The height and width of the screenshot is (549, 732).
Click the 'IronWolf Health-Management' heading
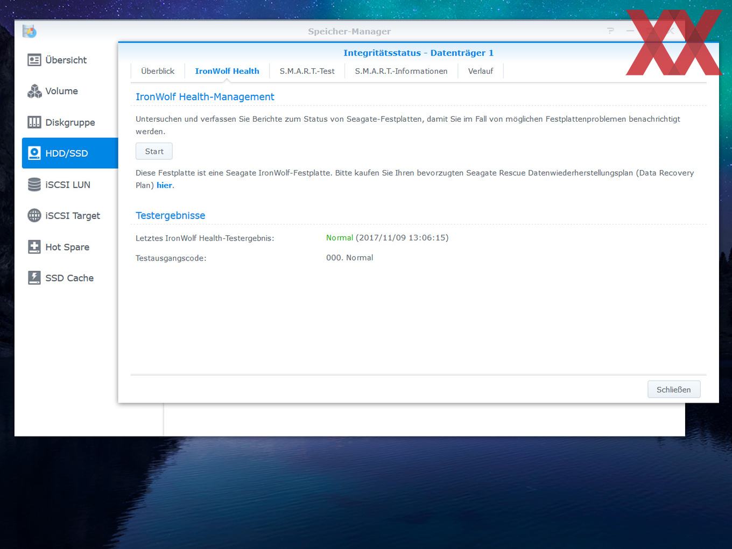pyautogui.click(x=205, y=97)
